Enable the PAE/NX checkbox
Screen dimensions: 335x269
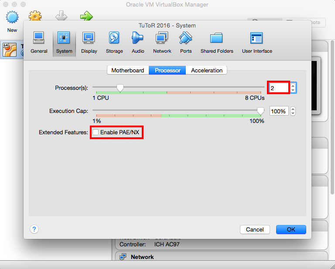point(95,132)
